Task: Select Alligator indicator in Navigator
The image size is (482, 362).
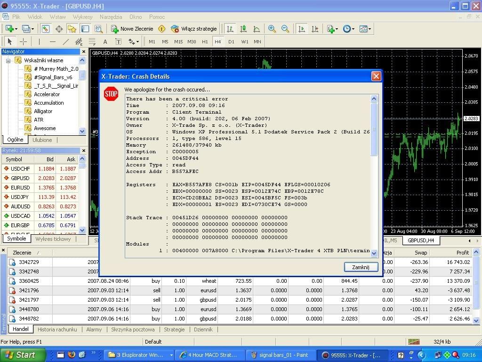Action: 43,111
